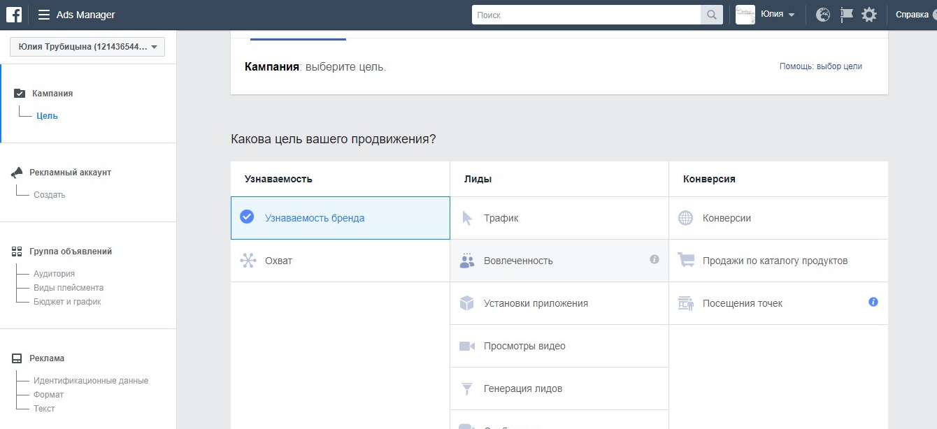The height and width of the screenshot is (429, 937).
Task: Click info icon next to Вовлеченность
Action: click(x=655, y=259)
